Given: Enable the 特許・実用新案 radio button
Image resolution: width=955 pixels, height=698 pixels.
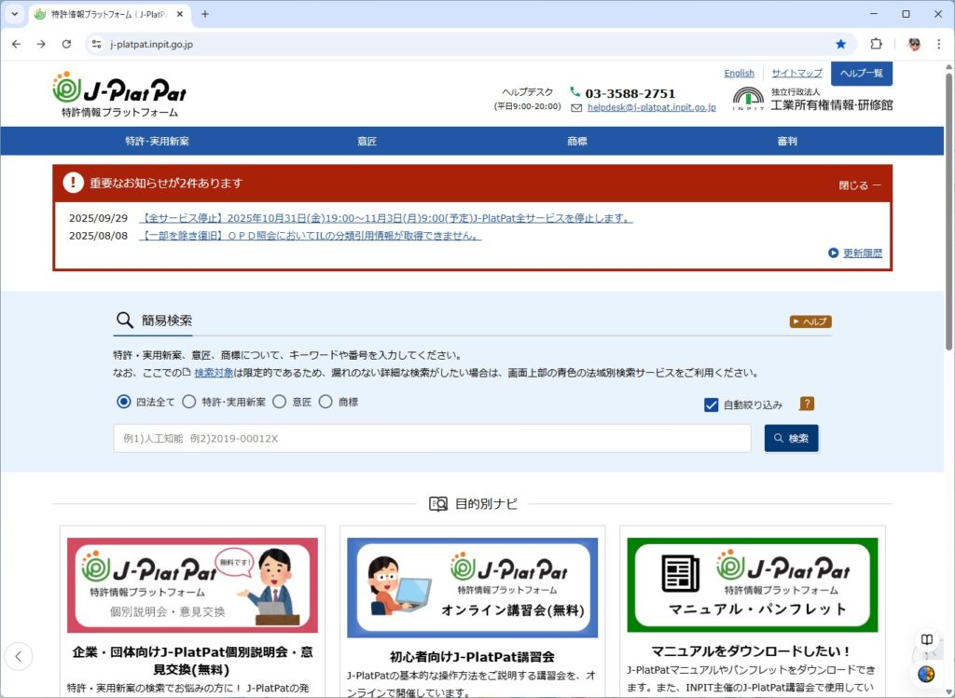Looking at the screenshot, I should pos(189,401).
